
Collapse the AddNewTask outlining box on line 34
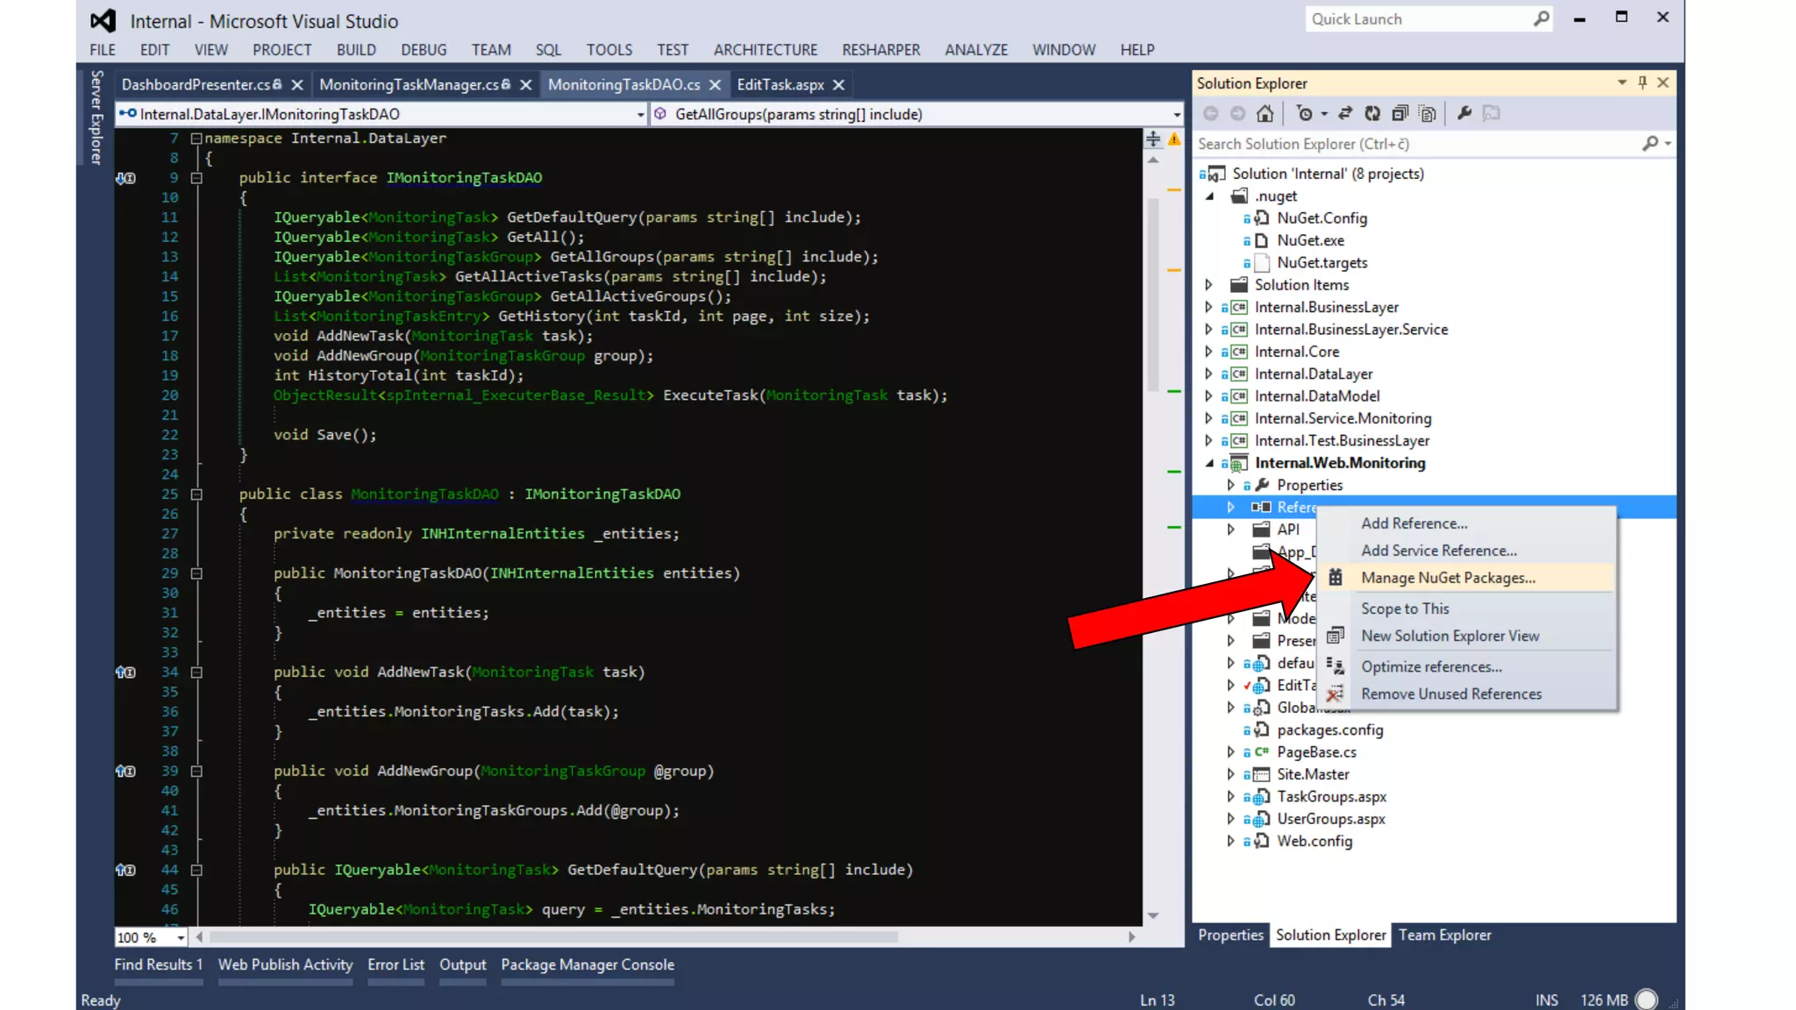(196, 672)
